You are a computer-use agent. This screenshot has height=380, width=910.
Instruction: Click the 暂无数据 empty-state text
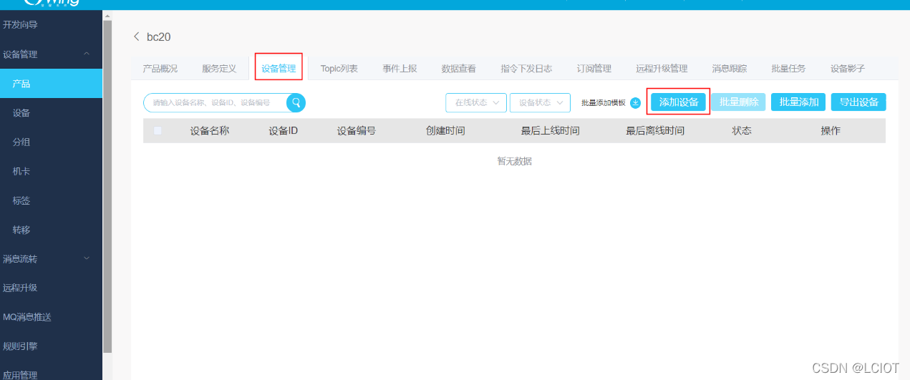click(x=515, y=162)
